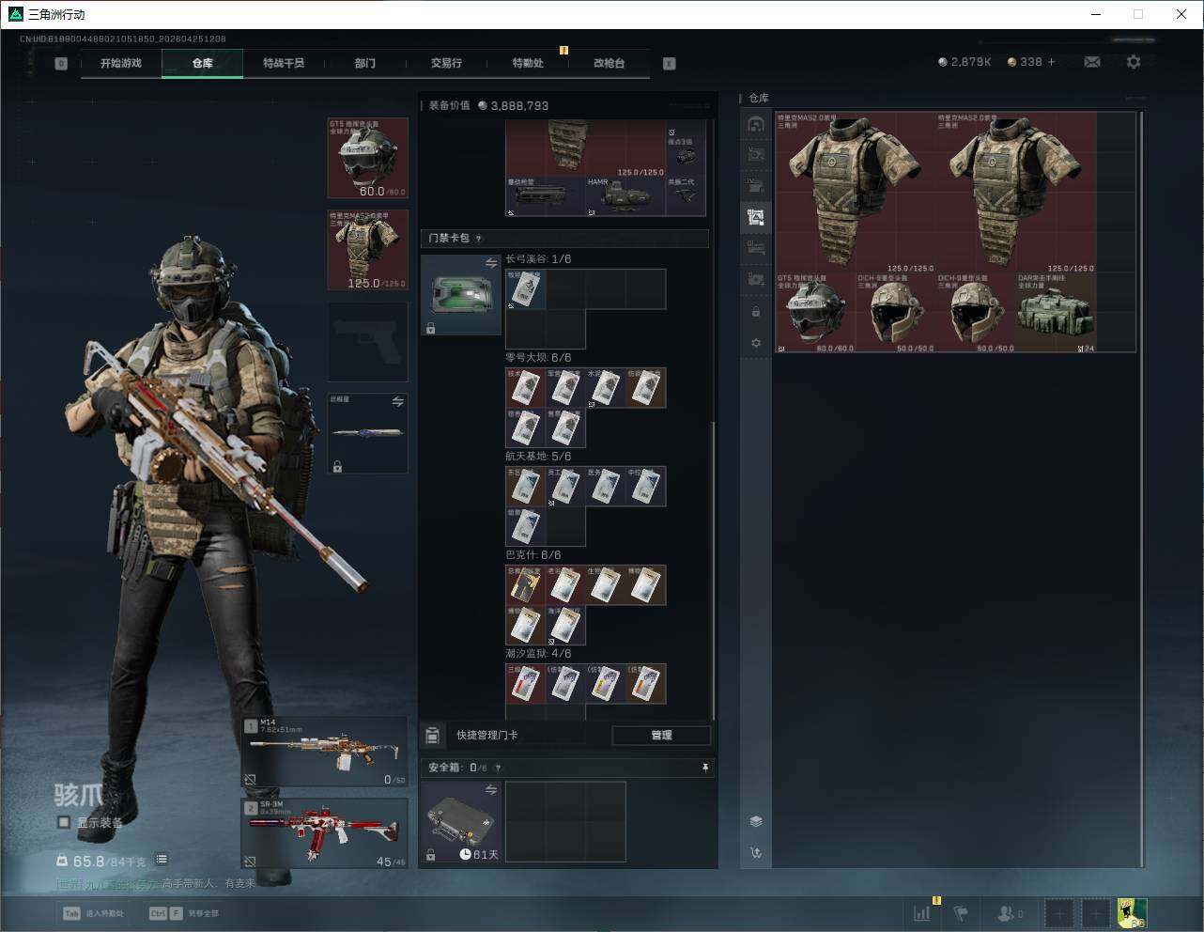1204x932 pixels.
Task: Click the lock icon on the knife slot
Action: coord(337,466)
